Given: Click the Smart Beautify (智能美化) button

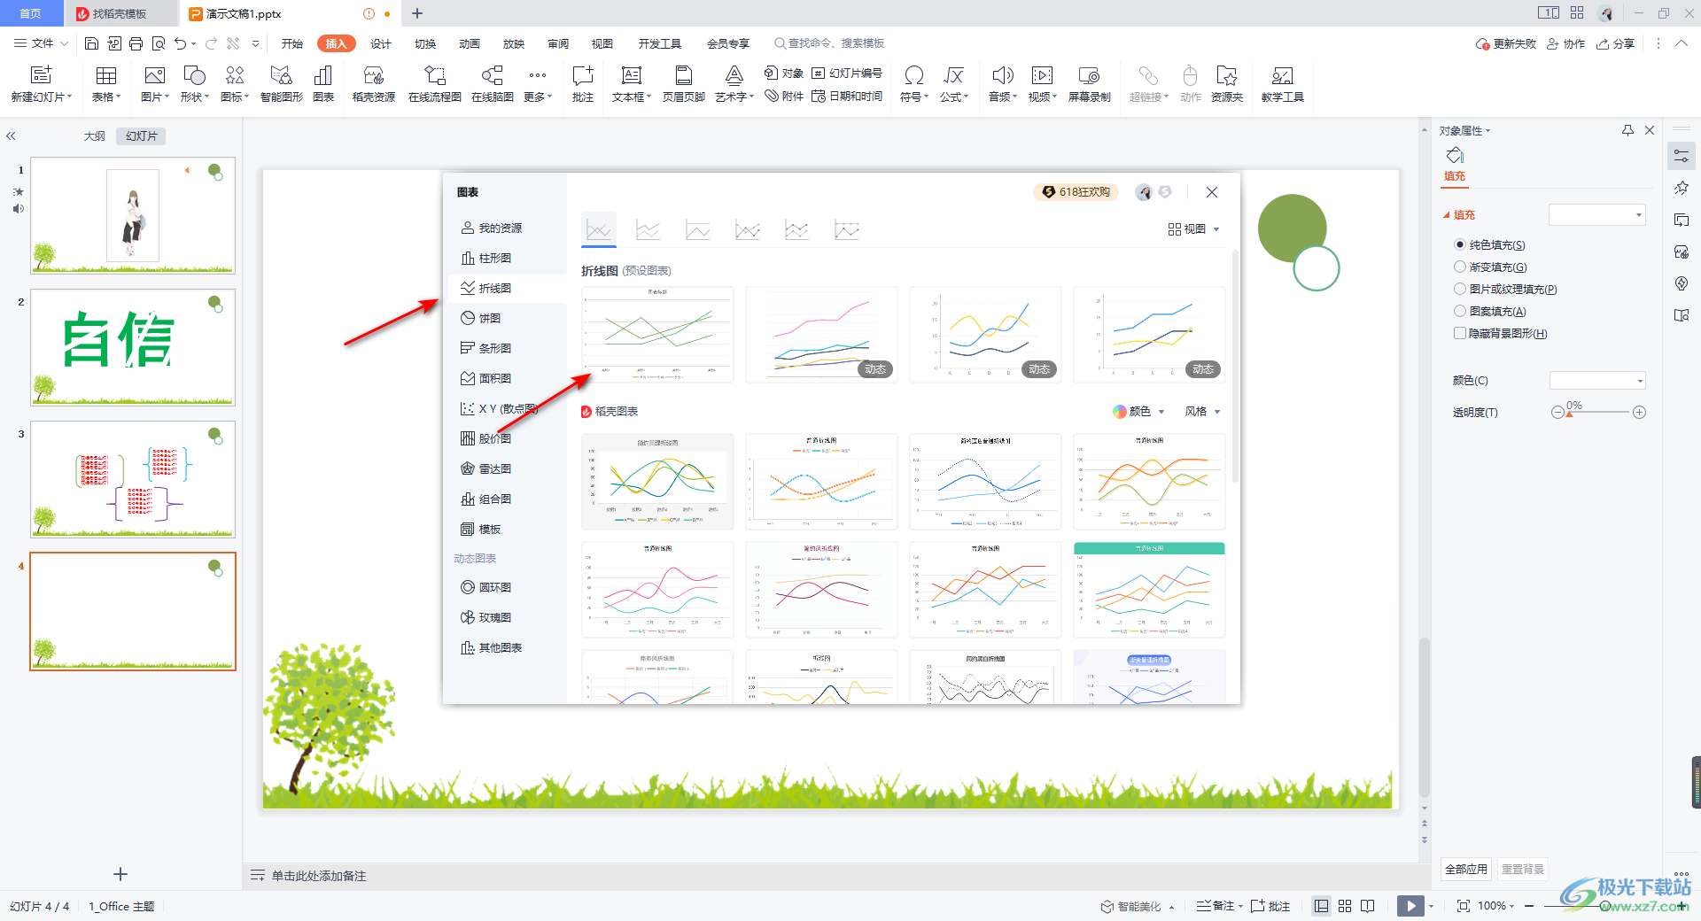Looking at the screenshot, I should (x=1138, y=906).
